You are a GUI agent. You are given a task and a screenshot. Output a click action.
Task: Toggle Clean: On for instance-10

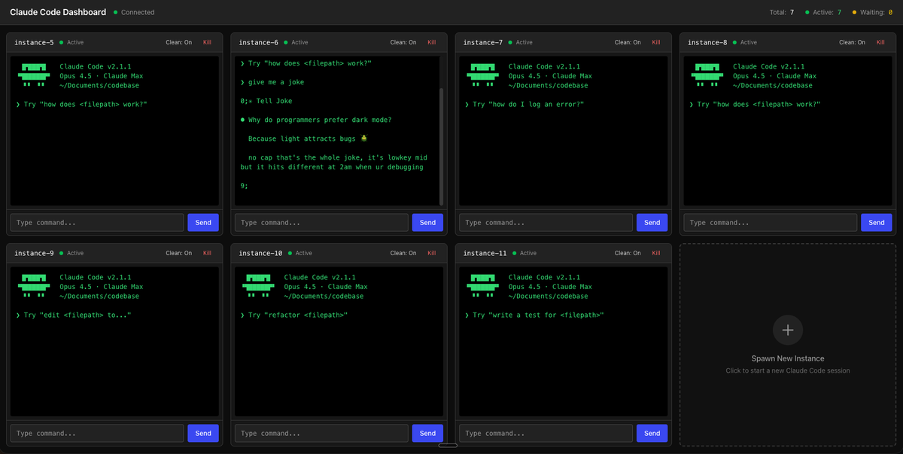click(403, 253)
